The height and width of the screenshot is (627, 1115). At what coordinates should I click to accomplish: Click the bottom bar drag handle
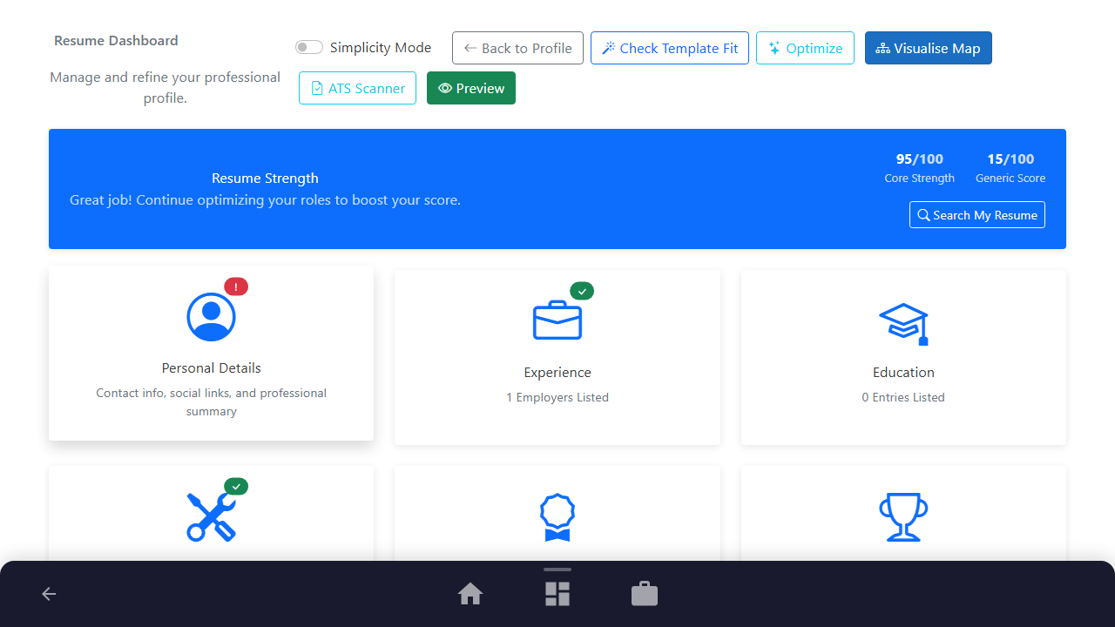coord(557,570)
